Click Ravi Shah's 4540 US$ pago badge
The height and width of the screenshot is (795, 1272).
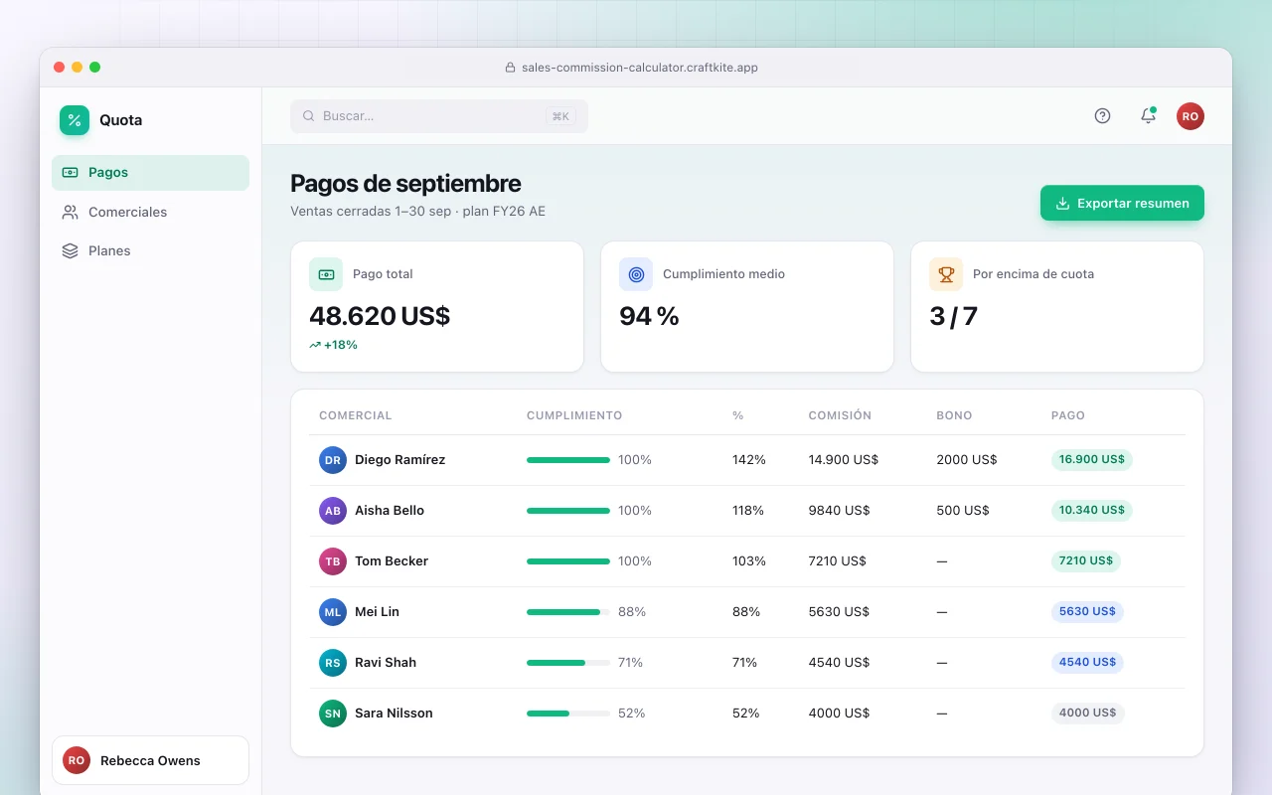(x=1087, y=663)
